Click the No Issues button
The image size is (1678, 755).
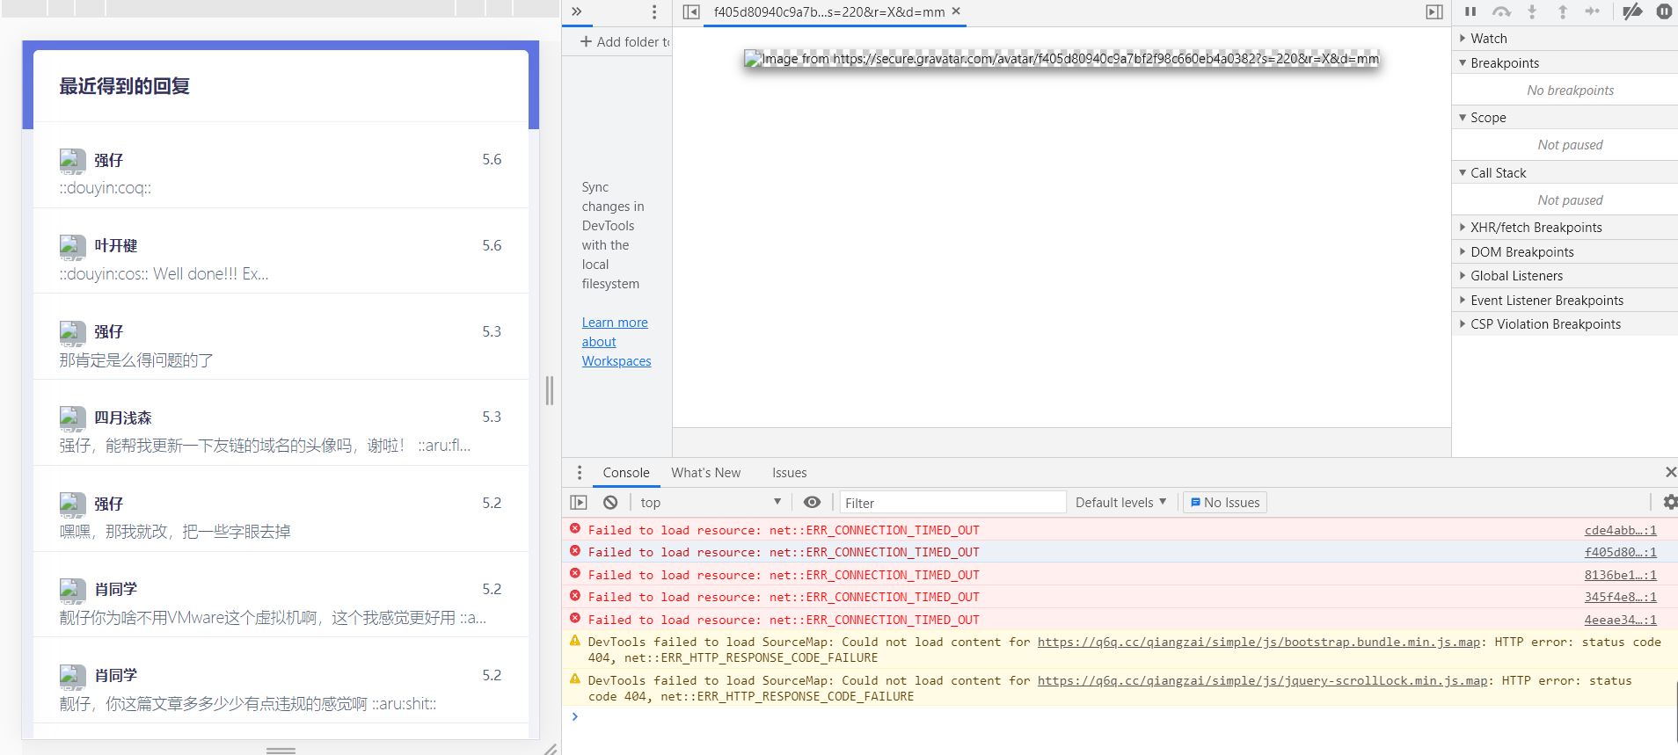tap(1224, 502)
